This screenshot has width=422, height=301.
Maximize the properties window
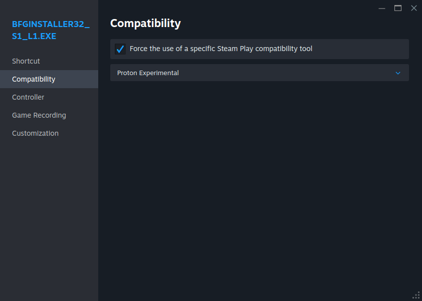[x=398, y=8]
